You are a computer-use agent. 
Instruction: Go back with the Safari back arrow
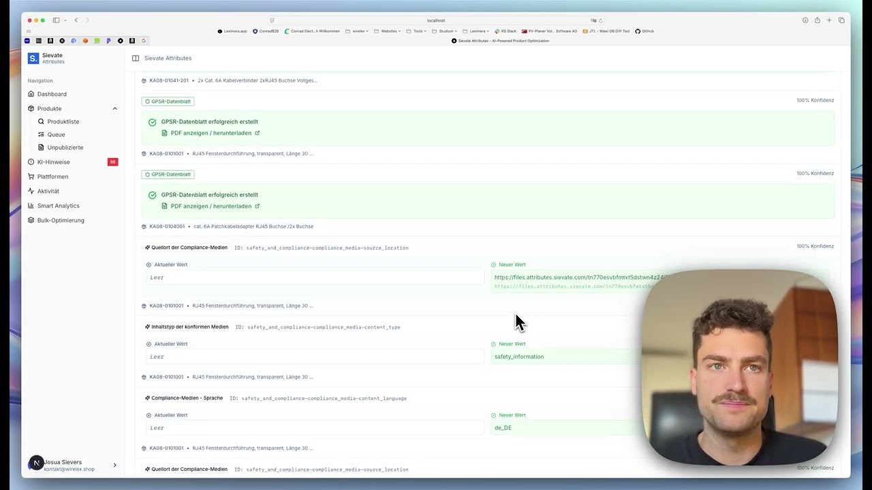click(x=76, y=20)
